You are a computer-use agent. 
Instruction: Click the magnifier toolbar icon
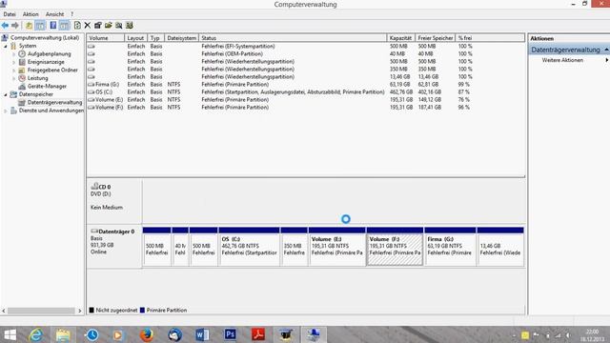click(x=118, y=26)
